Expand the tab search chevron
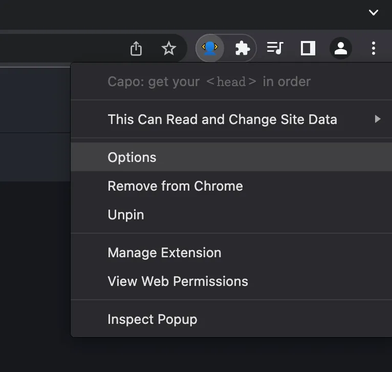The height and width of the screenshot is (372, 392). point(374,12)
